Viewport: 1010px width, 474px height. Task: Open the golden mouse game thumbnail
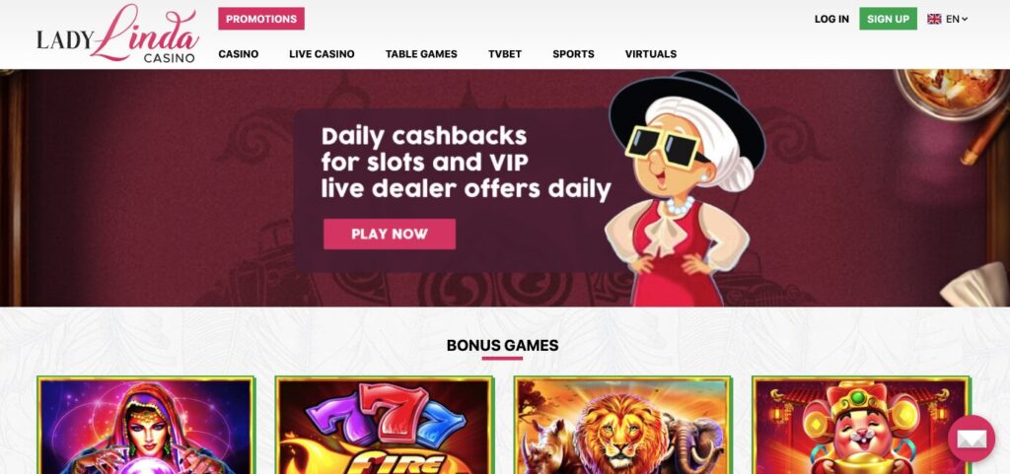861,425
